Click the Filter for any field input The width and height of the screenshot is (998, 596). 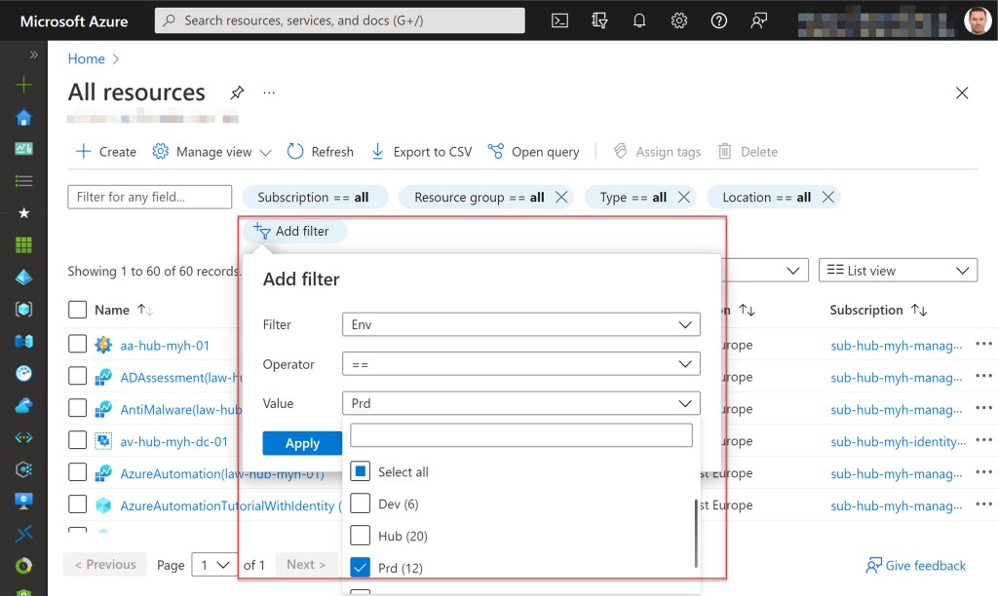149,197
